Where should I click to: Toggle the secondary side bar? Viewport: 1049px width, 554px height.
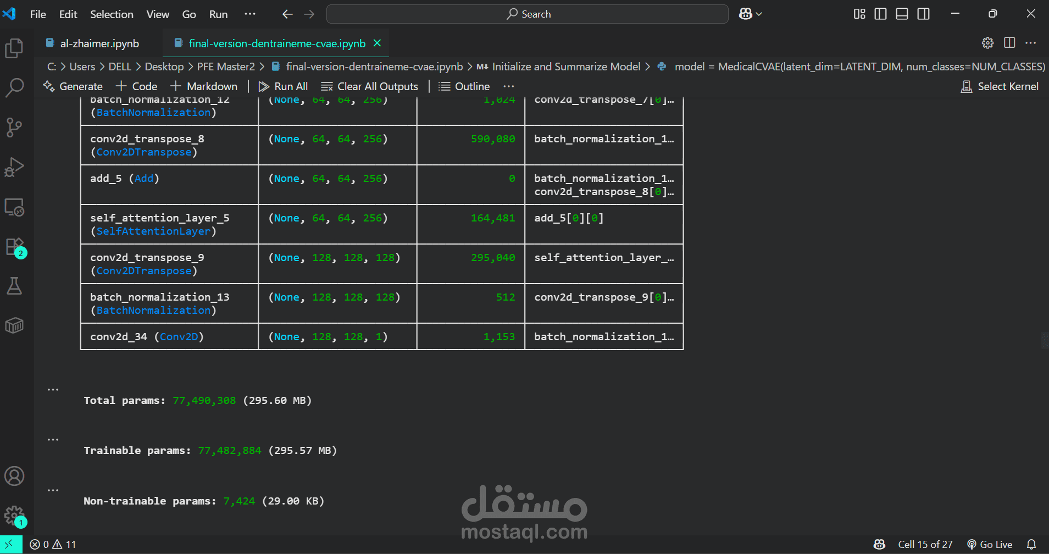pyautogui.click(x=924, y=14)
